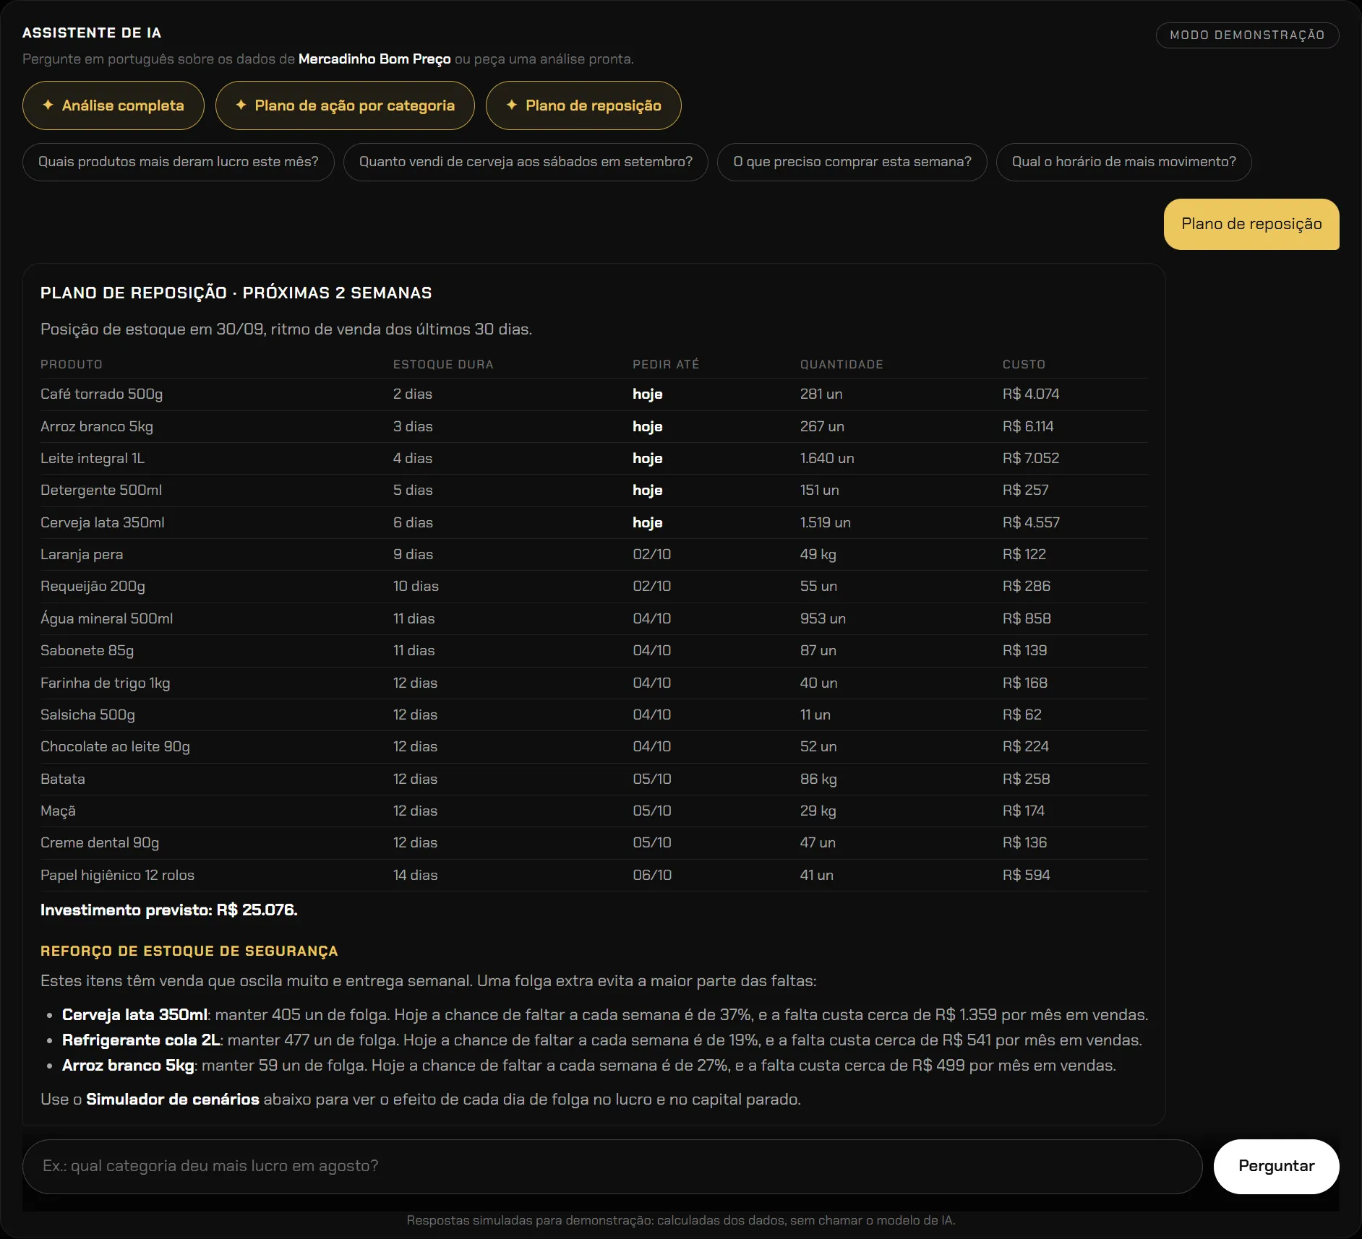This screenshot has height=1239, width=1362.
Task: Click the PEDIR ATÉ column header
Action: (x=666, y=364)
